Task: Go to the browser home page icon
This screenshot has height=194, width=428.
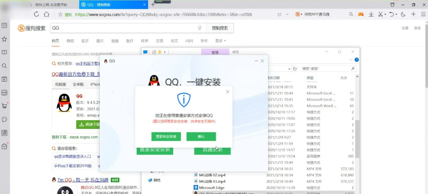Action: (47, 14)
